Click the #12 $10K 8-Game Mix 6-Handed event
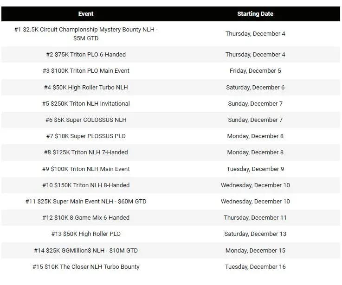342x285 pixels. 86,218
